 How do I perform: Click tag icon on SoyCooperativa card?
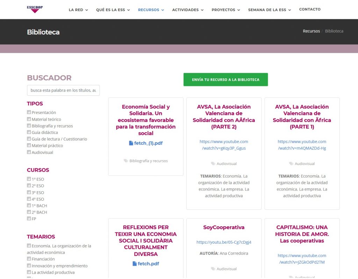[213, 269]
